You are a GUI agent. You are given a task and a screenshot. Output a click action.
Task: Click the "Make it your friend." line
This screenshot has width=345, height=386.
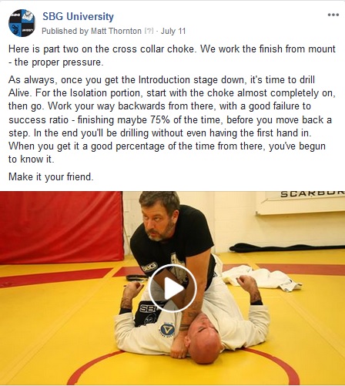click(51, 176)
